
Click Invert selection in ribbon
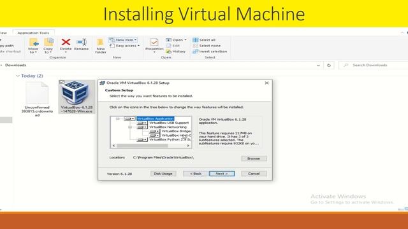coord(210,52)
